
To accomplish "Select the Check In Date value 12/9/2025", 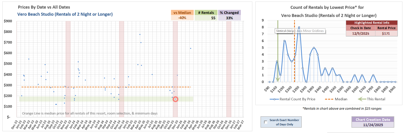I will click(x=360, y=33).
